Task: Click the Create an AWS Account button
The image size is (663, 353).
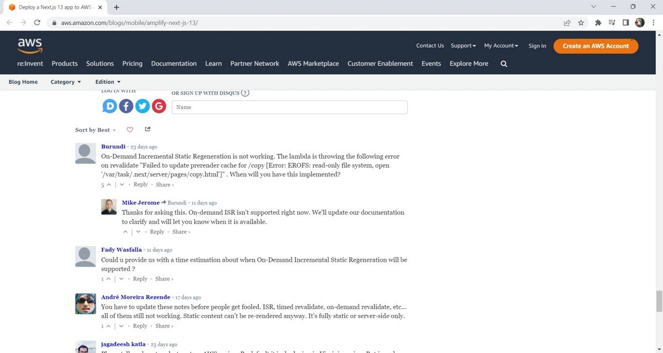Action: pos(596,46)
